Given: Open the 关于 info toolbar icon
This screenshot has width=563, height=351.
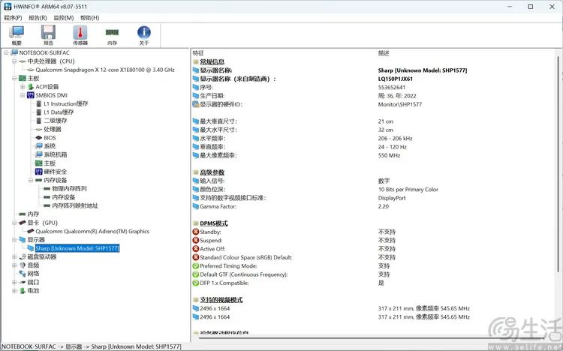Looking at the screenshot, I should (x=144, y=34).
